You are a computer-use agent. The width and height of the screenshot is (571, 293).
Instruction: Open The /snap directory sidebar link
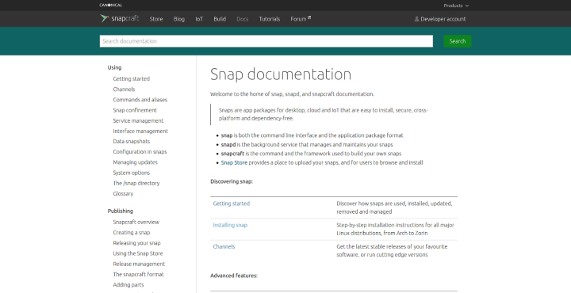[x=136, y=183]
